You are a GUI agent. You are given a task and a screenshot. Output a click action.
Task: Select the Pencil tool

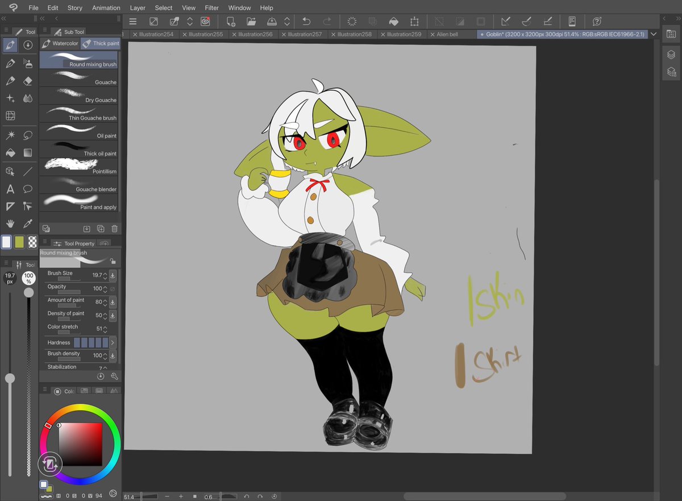point(10,81)
